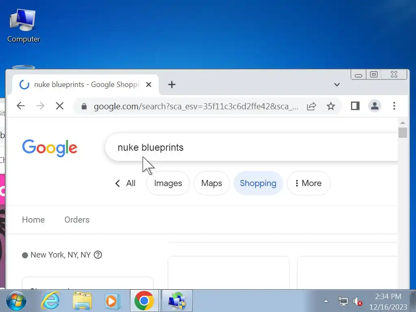416x312 pixels.
Task: Restore down the Chrome window
Action: (374, 75)
